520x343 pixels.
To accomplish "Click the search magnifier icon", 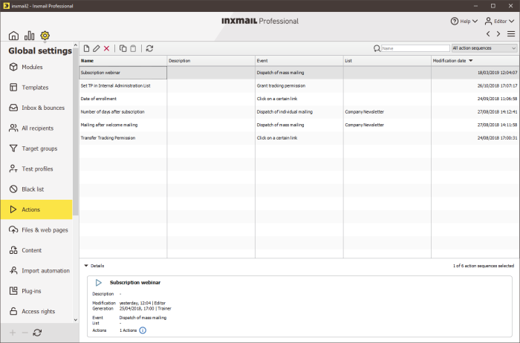I will [377, 48].
